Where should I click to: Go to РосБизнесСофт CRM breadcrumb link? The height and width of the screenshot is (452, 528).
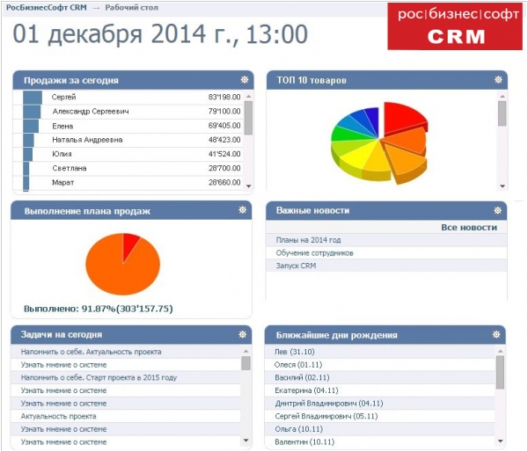(x=47, y=7)
